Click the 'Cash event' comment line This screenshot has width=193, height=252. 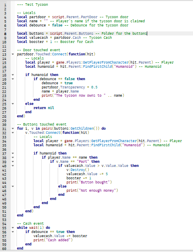[x=31, y=223]
